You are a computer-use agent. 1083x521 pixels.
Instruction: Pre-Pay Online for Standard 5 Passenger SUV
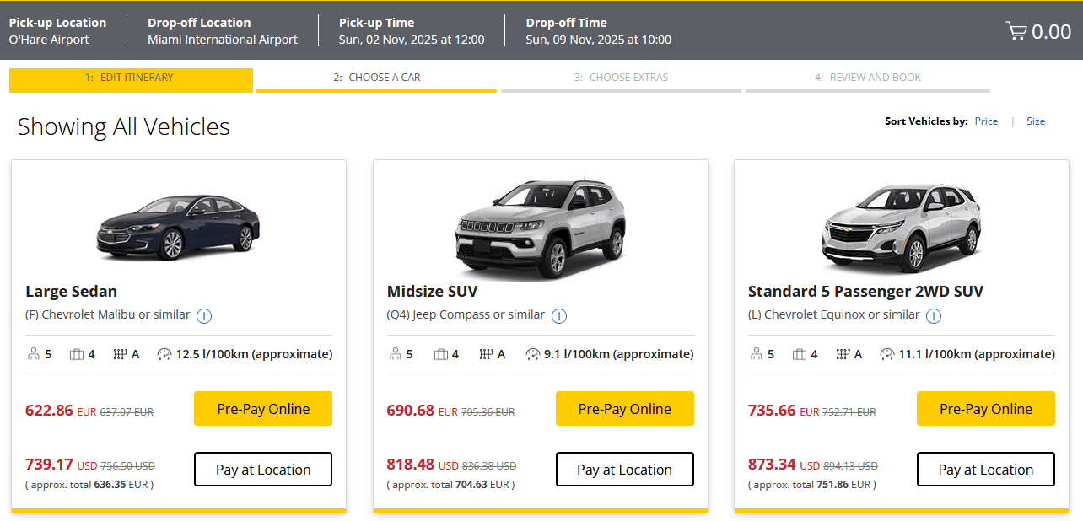point(985,409)
